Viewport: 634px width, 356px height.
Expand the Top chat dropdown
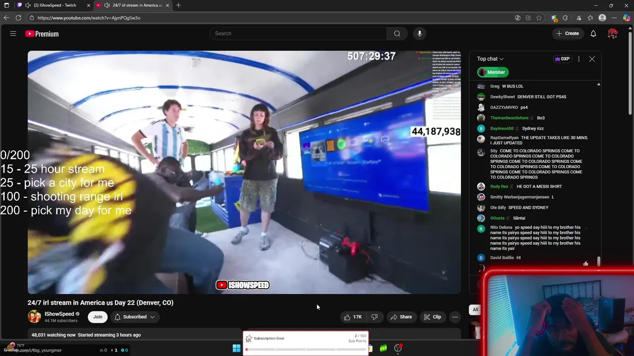click(490, 59)
